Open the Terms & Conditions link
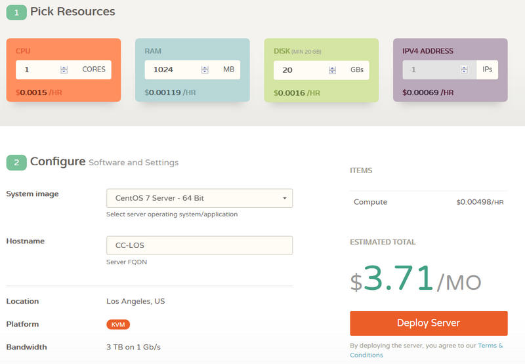This screenshot has width=525, height=364. (490, 346)
